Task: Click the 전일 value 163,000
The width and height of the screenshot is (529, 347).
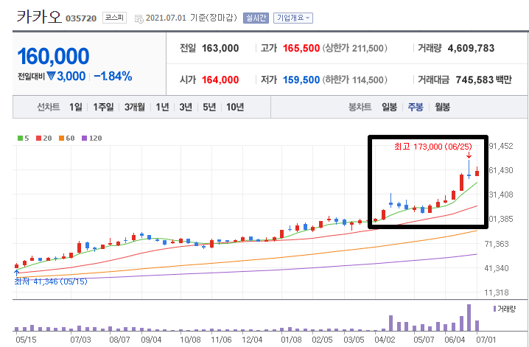Action: pyautogui.click(x=220, y=48)
